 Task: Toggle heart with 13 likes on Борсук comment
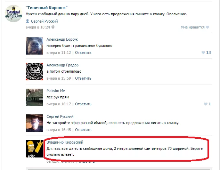(206, 52)
